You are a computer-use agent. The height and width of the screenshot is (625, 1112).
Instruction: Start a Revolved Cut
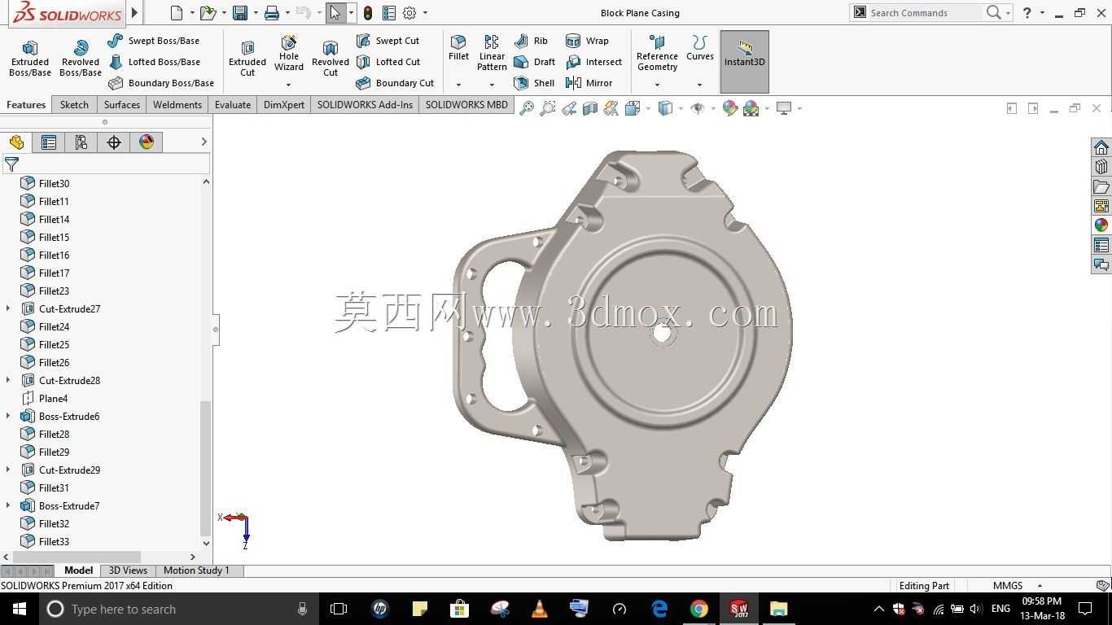[331, 59]
